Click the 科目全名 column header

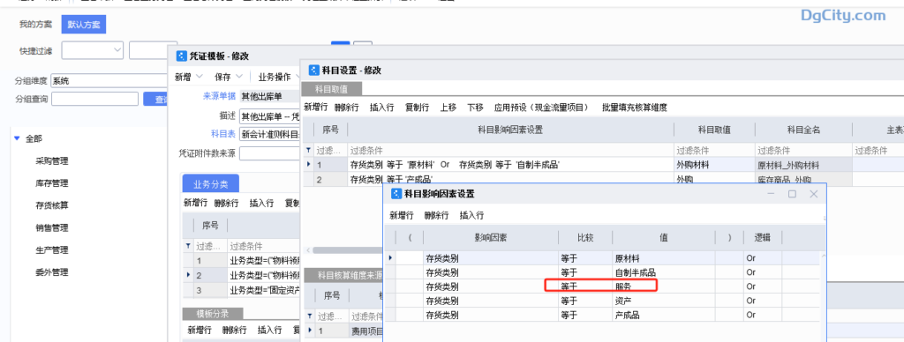[803, 130]
